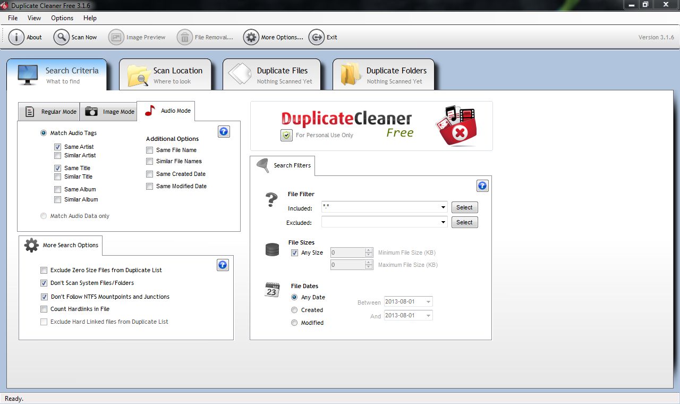Image resolution: width=680 pixels, height=404 pixels.
Task: Click the Image Mode camera icon
Action: pyautogui.click(x=92, y=112)
